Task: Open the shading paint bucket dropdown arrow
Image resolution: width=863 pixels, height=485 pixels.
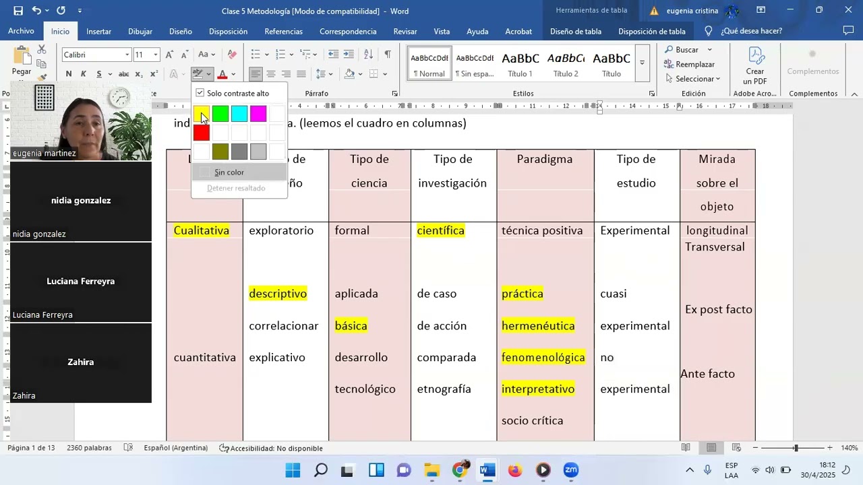Action: tap(360, 74)
